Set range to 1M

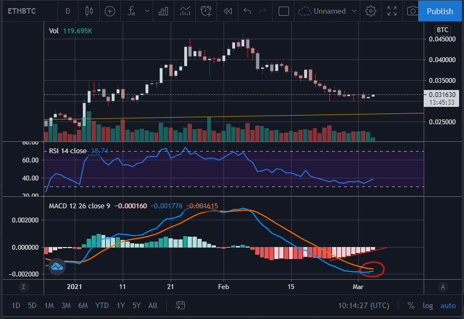49,305
